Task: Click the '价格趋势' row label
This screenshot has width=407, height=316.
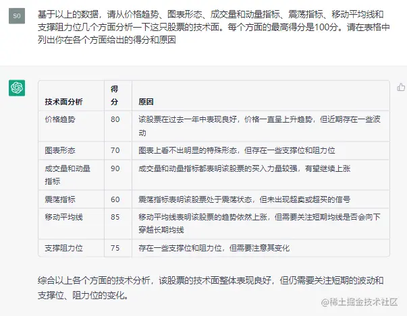Action: point(60,119)
